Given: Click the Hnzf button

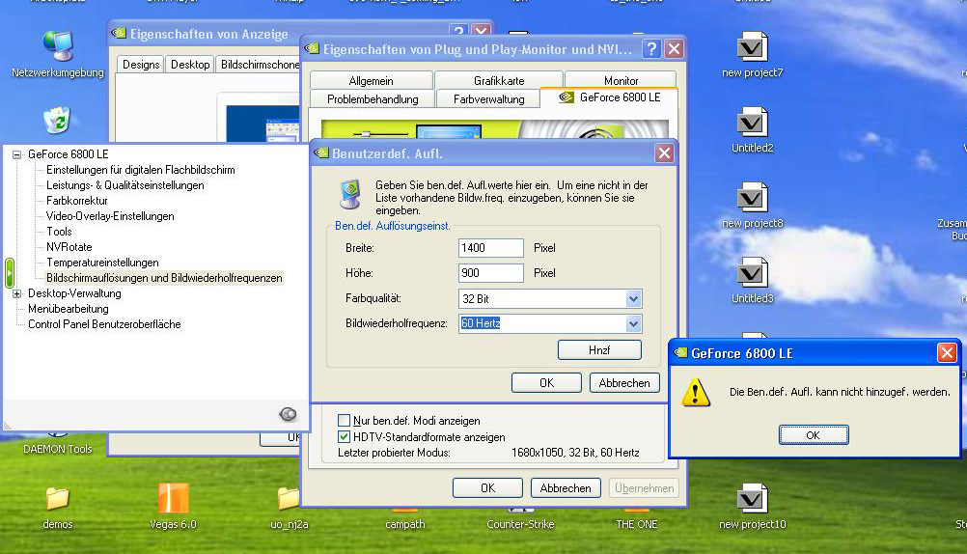Looking at the screenshot, I should 599,349.
